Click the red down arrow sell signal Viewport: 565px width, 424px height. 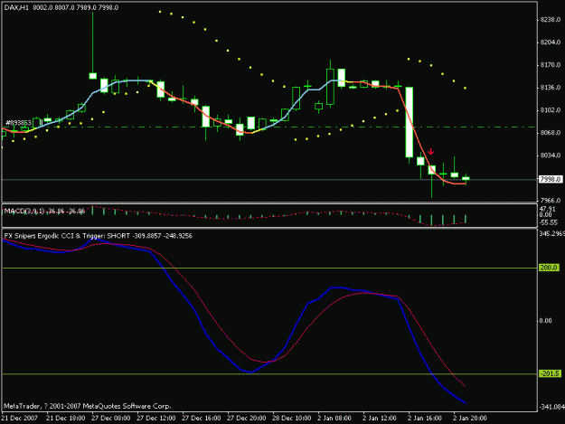coord(431,152)
